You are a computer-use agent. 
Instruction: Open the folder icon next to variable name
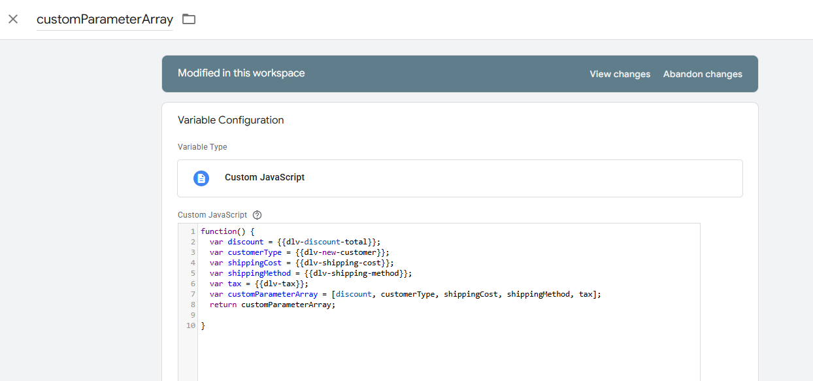(189, 19)
